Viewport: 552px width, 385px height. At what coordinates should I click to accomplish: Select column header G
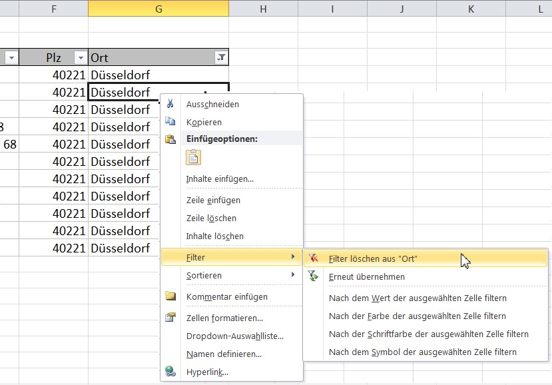point(158,9)
